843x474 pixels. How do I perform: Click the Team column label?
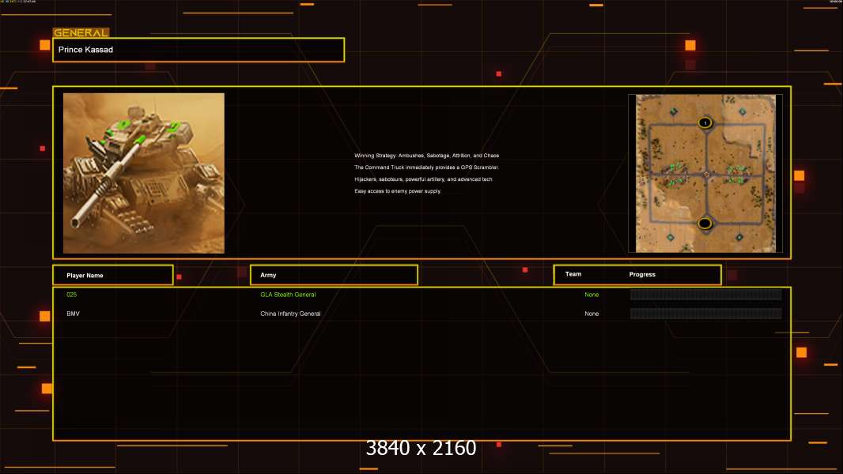(x=573, y=274)
